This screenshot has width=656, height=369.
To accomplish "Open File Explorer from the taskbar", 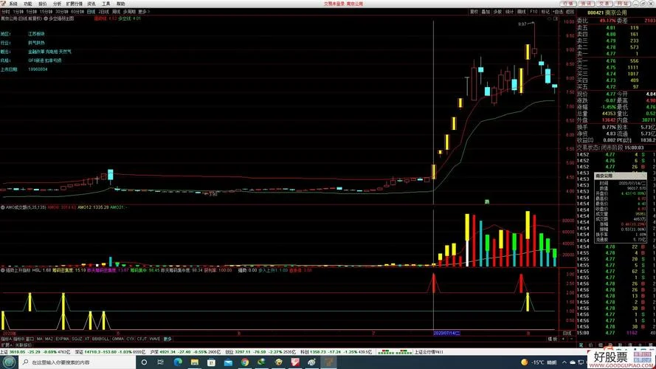I will coord(195,362).
